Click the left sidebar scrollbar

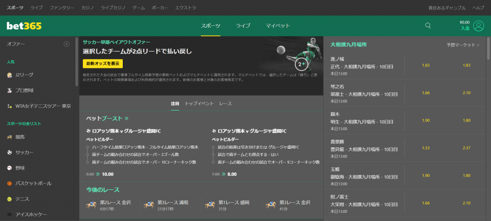(x=76, y=62)
